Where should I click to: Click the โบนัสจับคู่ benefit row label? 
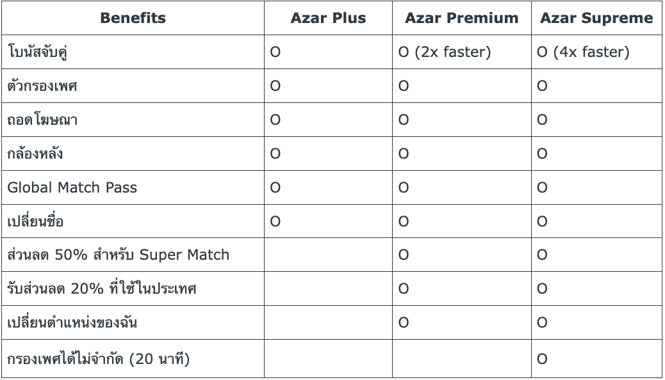click(x=38, y=52)
